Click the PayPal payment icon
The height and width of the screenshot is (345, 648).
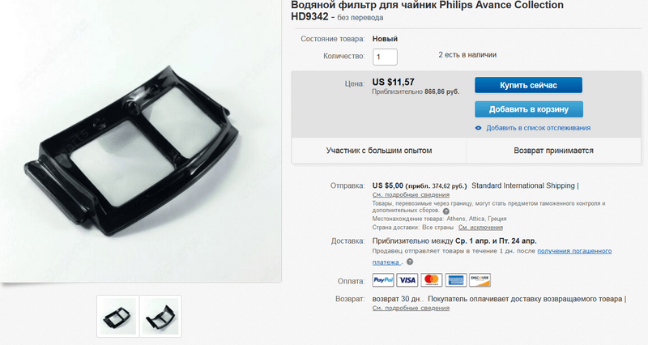(x=383, y=280)
